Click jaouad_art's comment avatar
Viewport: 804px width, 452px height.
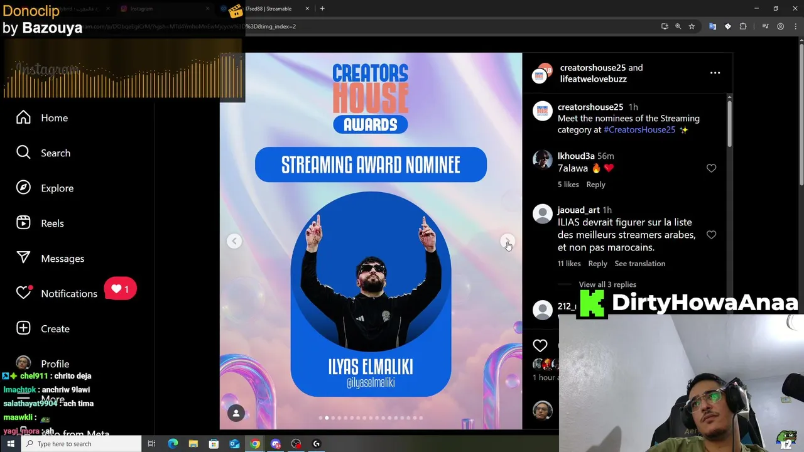(542, 214)
